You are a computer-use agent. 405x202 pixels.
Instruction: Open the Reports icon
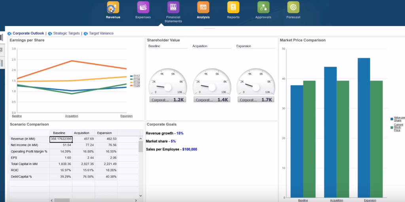[233, 7]
